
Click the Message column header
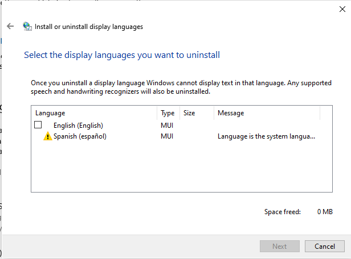coord(267,113)
